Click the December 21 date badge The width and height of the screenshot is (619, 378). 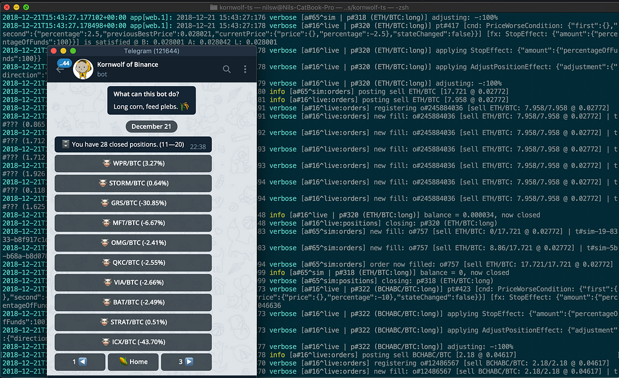pos(151,126)
